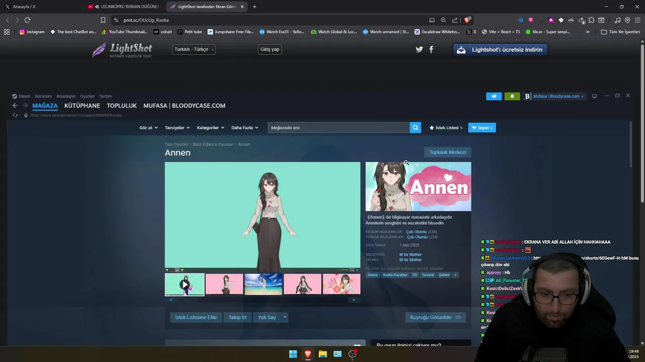
Task: Open Brave from the taskbar
Action: click(308, 354)
